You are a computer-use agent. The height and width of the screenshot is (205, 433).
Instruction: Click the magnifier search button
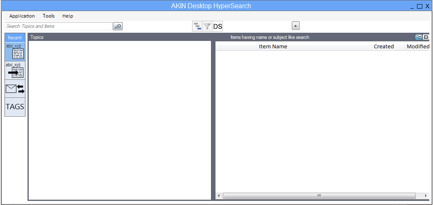118,27
